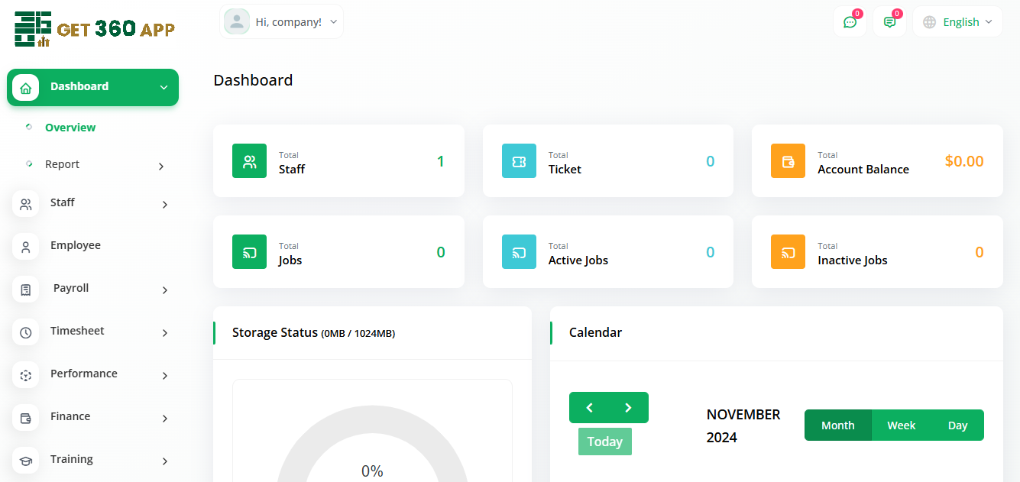Click the Performance sidebar icon
Screen dimensions: 1020x482
click(x=26, y=375)
